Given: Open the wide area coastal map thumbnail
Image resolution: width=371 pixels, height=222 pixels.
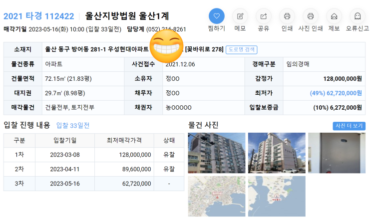Looking at the screenshot, I should coord(277,196).
